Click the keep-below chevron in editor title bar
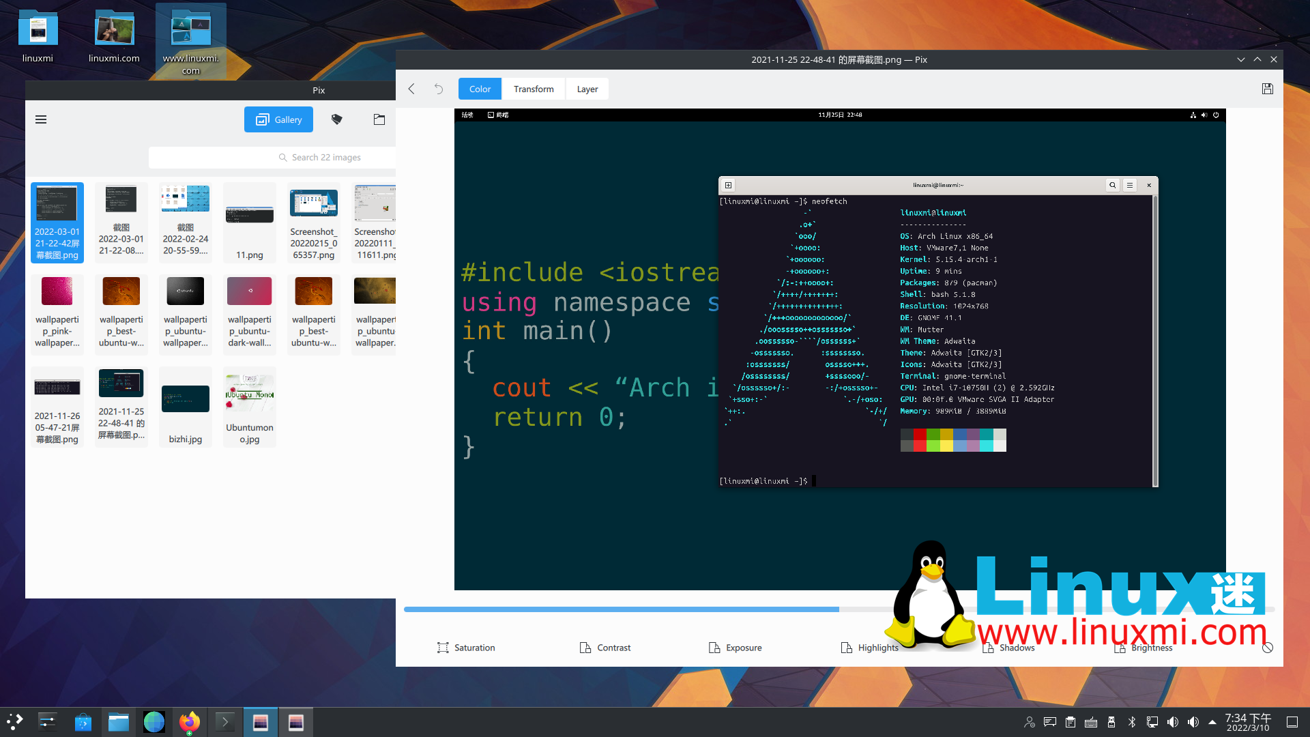This screenshot has width=1310, height=737. (x=1241, y=59)
